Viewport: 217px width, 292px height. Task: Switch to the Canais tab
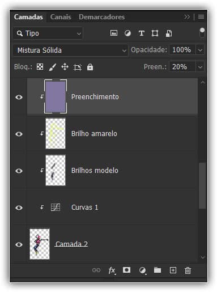[x=61, y=17]
